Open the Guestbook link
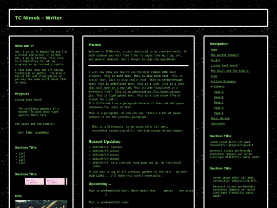The width and height of the screenshot is (277, 208). [x=217, y=124]
